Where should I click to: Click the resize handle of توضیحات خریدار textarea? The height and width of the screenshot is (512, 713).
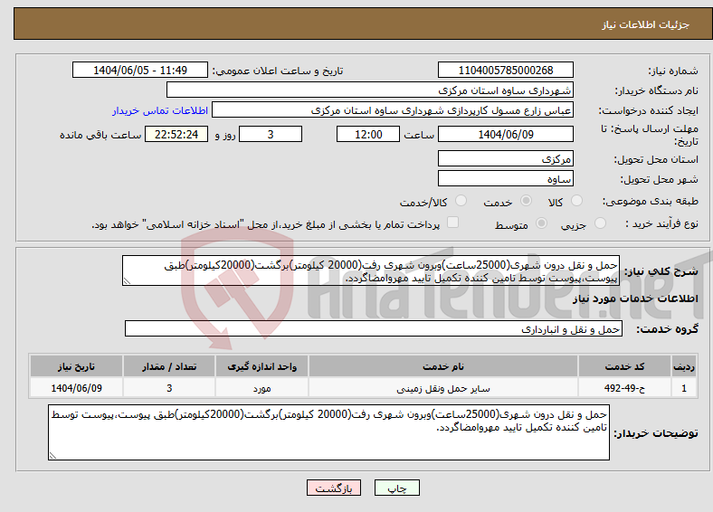pos(52,456)
